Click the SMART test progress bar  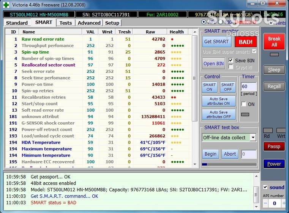[229, 164]
